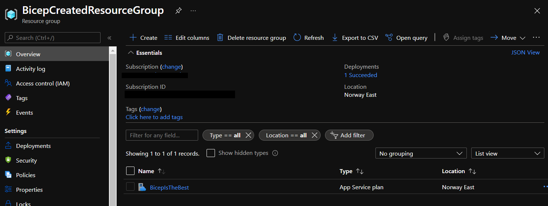Open the List view dropdown
Image resolution: width=548 pixels, height=206 pixels.
(x=507, y=153)
